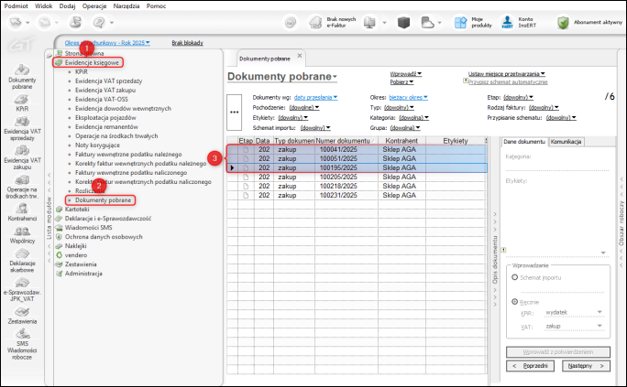Click Pobierz dropdown link
Image resolution: width=627 pixels, height=387 pixels.
click(x=401, y=82)
